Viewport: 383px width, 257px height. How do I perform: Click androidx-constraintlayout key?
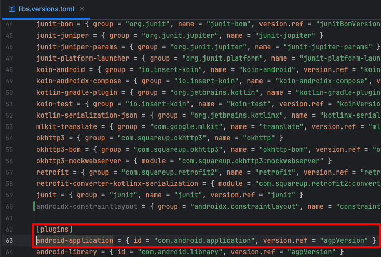[87, 207]
